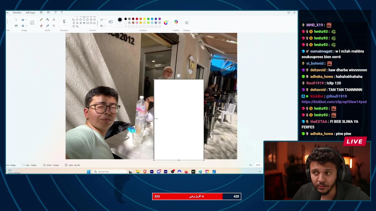Pick purple from the color palette

point(160,19)
